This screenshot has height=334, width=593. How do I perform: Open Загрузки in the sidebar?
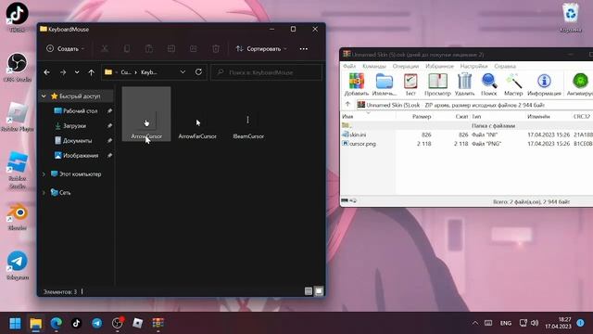pos(74,126)
